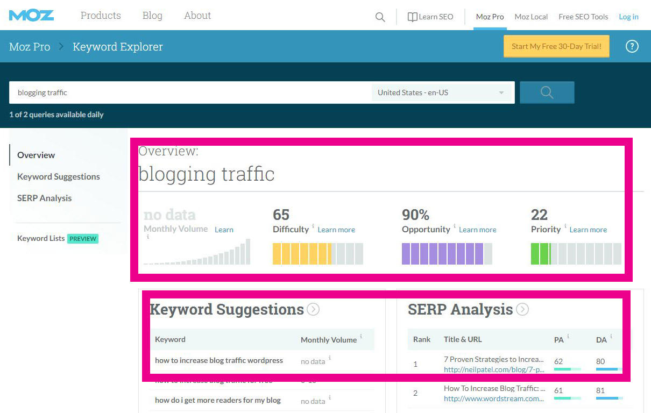
Task: Open SERP Analysis via its arrow circle
Action: point(522,309)
